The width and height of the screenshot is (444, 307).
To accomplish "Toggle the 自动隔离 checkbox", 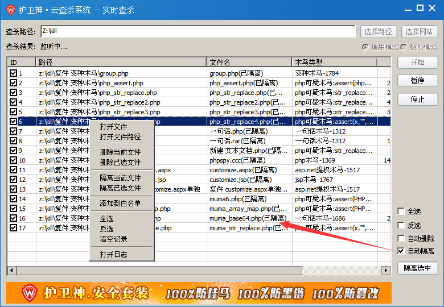I will point(401,251).
